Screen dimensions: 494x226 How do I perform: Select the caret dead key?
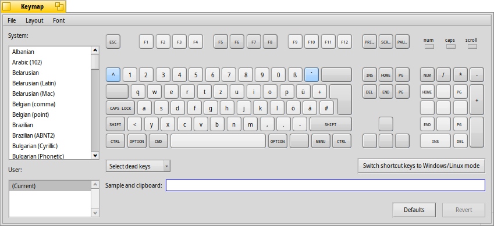click(113, 75)
